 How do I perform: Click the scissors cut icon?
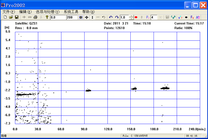[41, 17]
